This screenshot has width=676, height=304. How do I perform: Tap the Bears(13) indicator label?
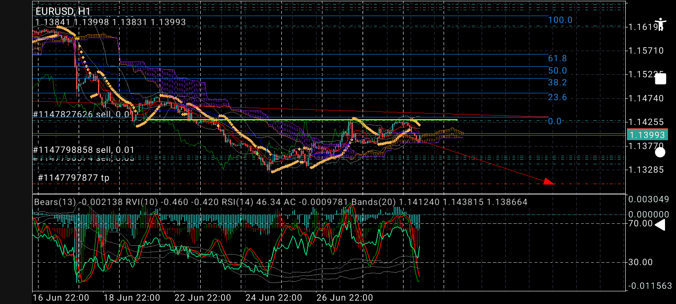coord(78,202)
